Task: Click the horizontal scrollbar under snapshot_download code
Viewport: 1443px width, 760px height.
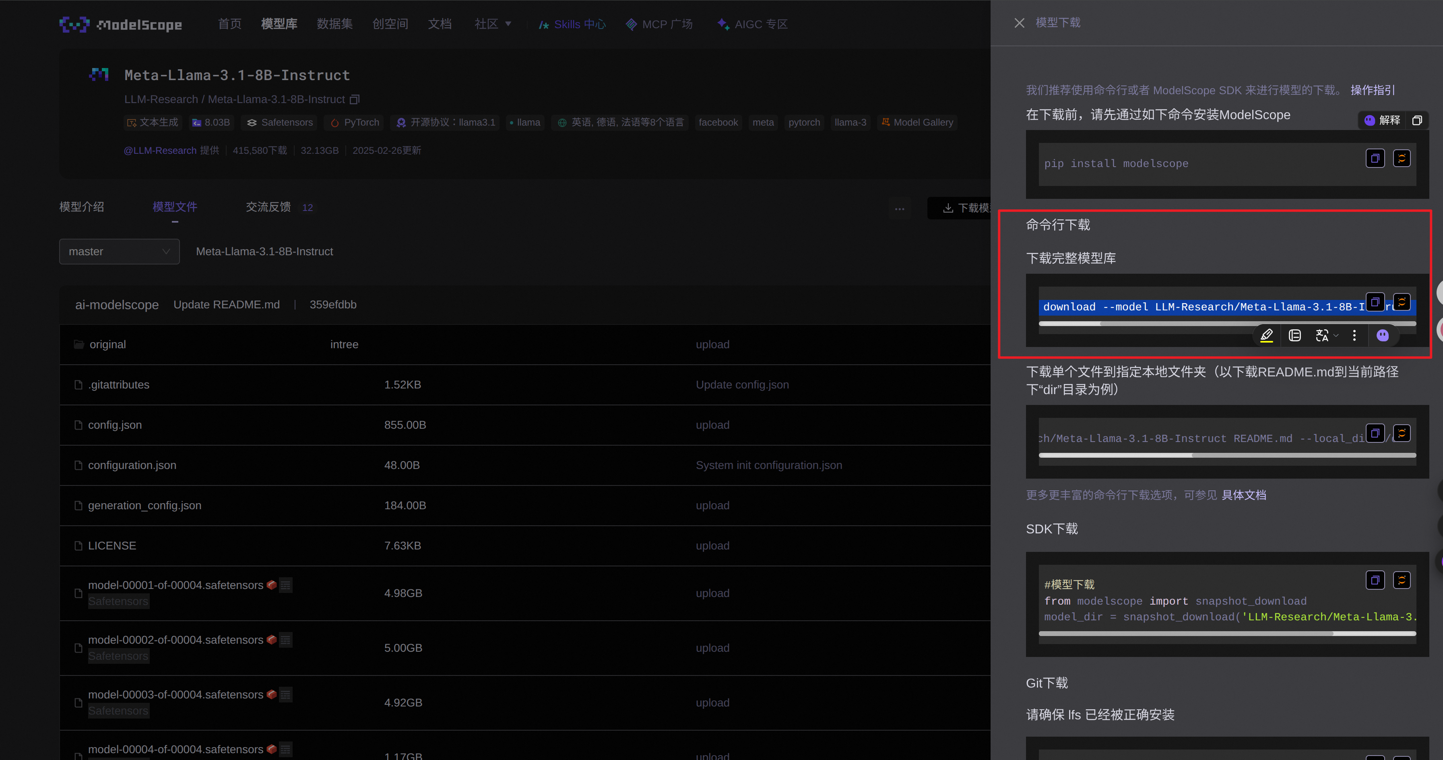Action: pos(1227,634)
